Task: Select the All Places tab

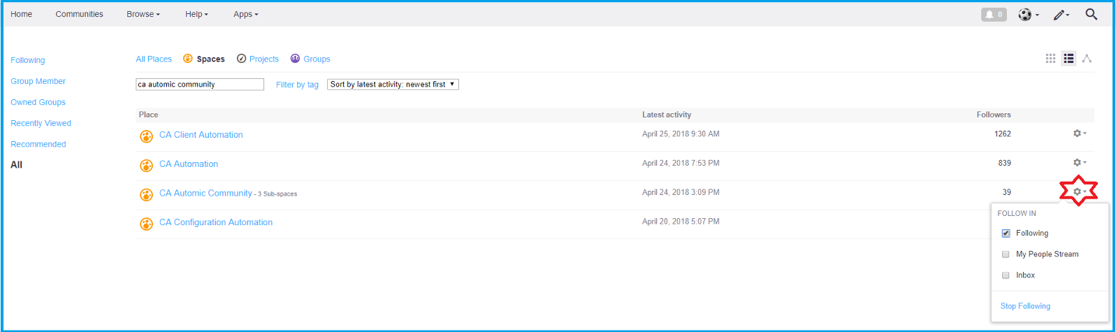Action: (154, 59)
